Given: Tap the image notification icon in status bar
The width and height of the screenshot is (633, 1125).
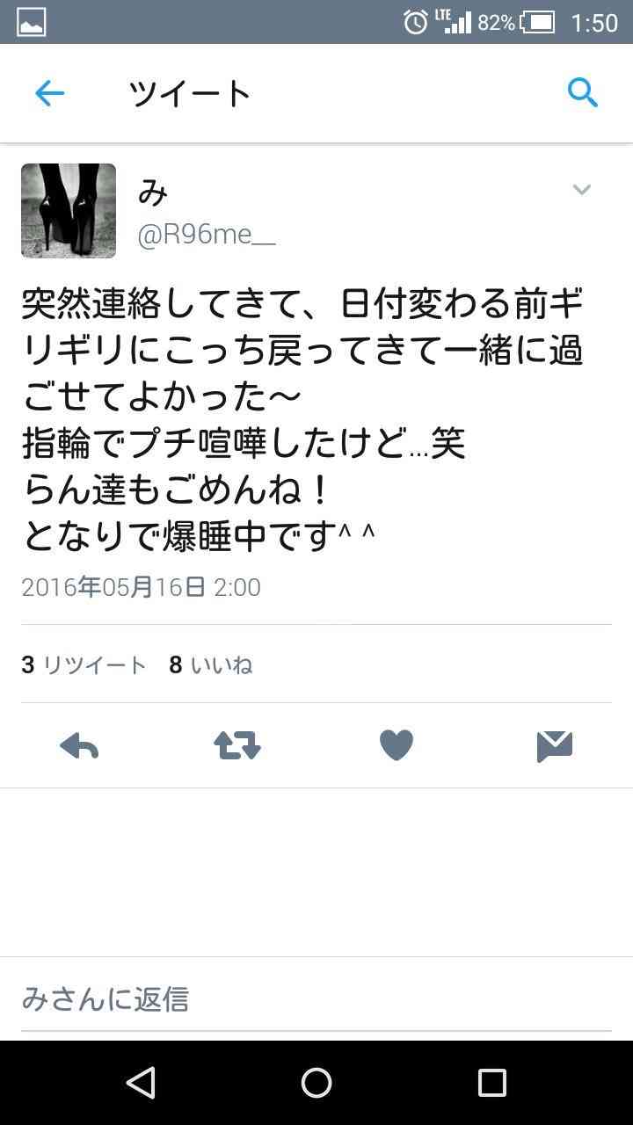Looking at the screenshot, I should click(31, 22).
